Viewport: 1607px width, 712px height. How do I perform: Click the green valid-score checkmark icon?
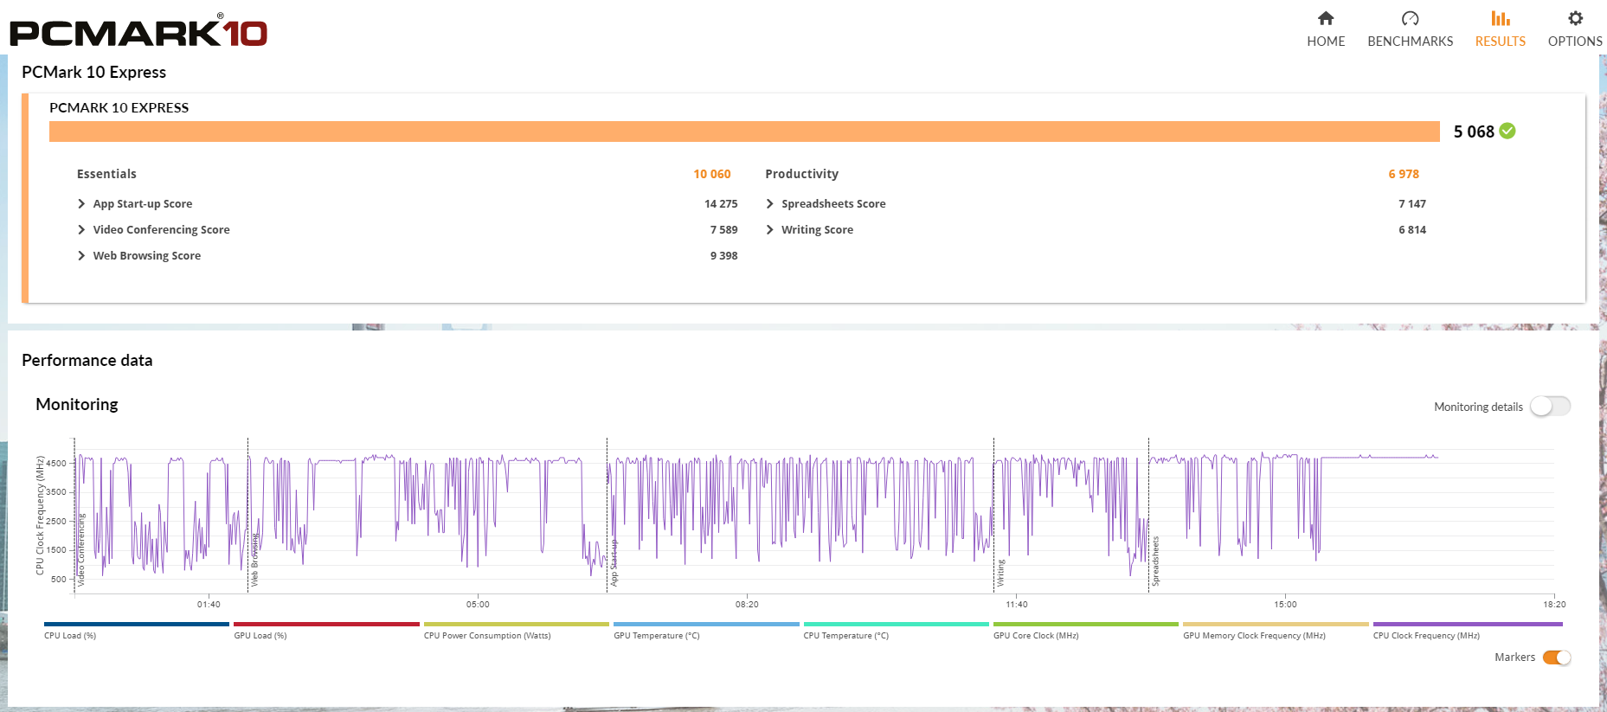coord(1507,131)
